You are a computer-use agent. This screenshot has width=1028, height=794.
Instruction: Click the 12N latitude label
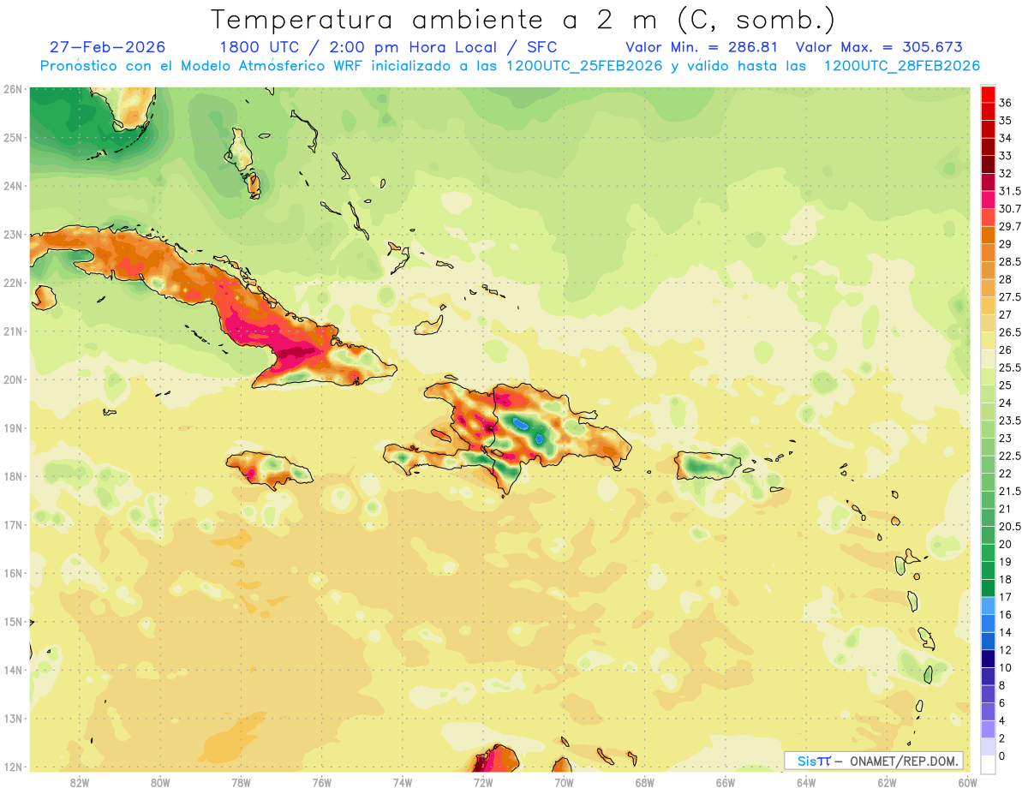(x=12, y=767)
